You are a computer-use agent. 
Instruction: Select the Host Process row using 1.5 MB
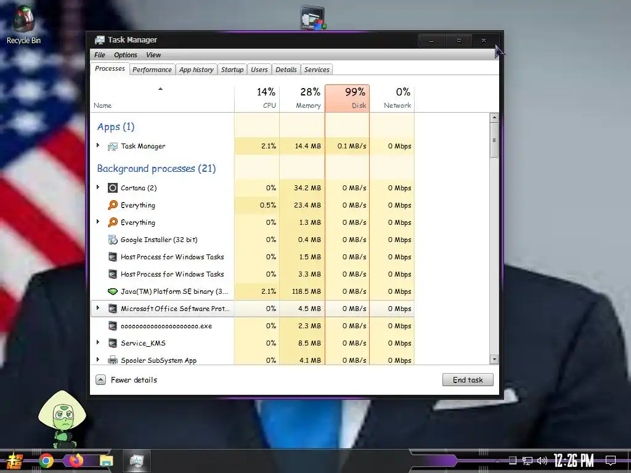pyautogui.click(x=252, y=257)
